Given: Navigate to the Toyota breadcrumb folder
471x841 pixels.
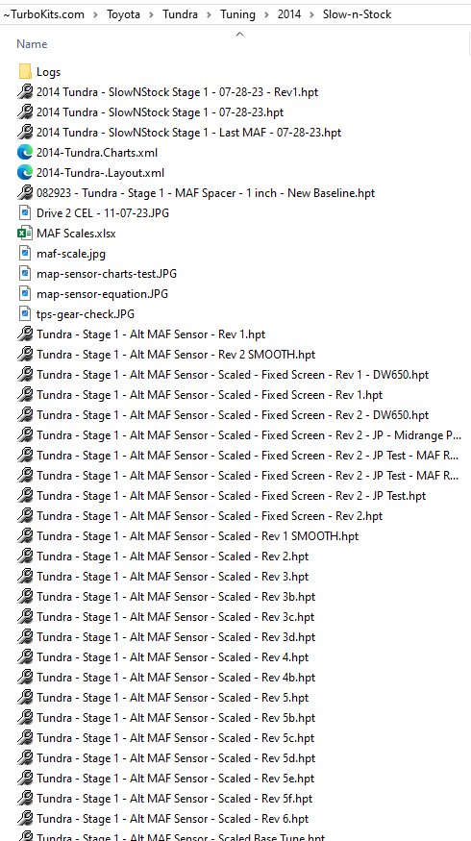Looking at the screenshot, I should click(x=123, y=14).
